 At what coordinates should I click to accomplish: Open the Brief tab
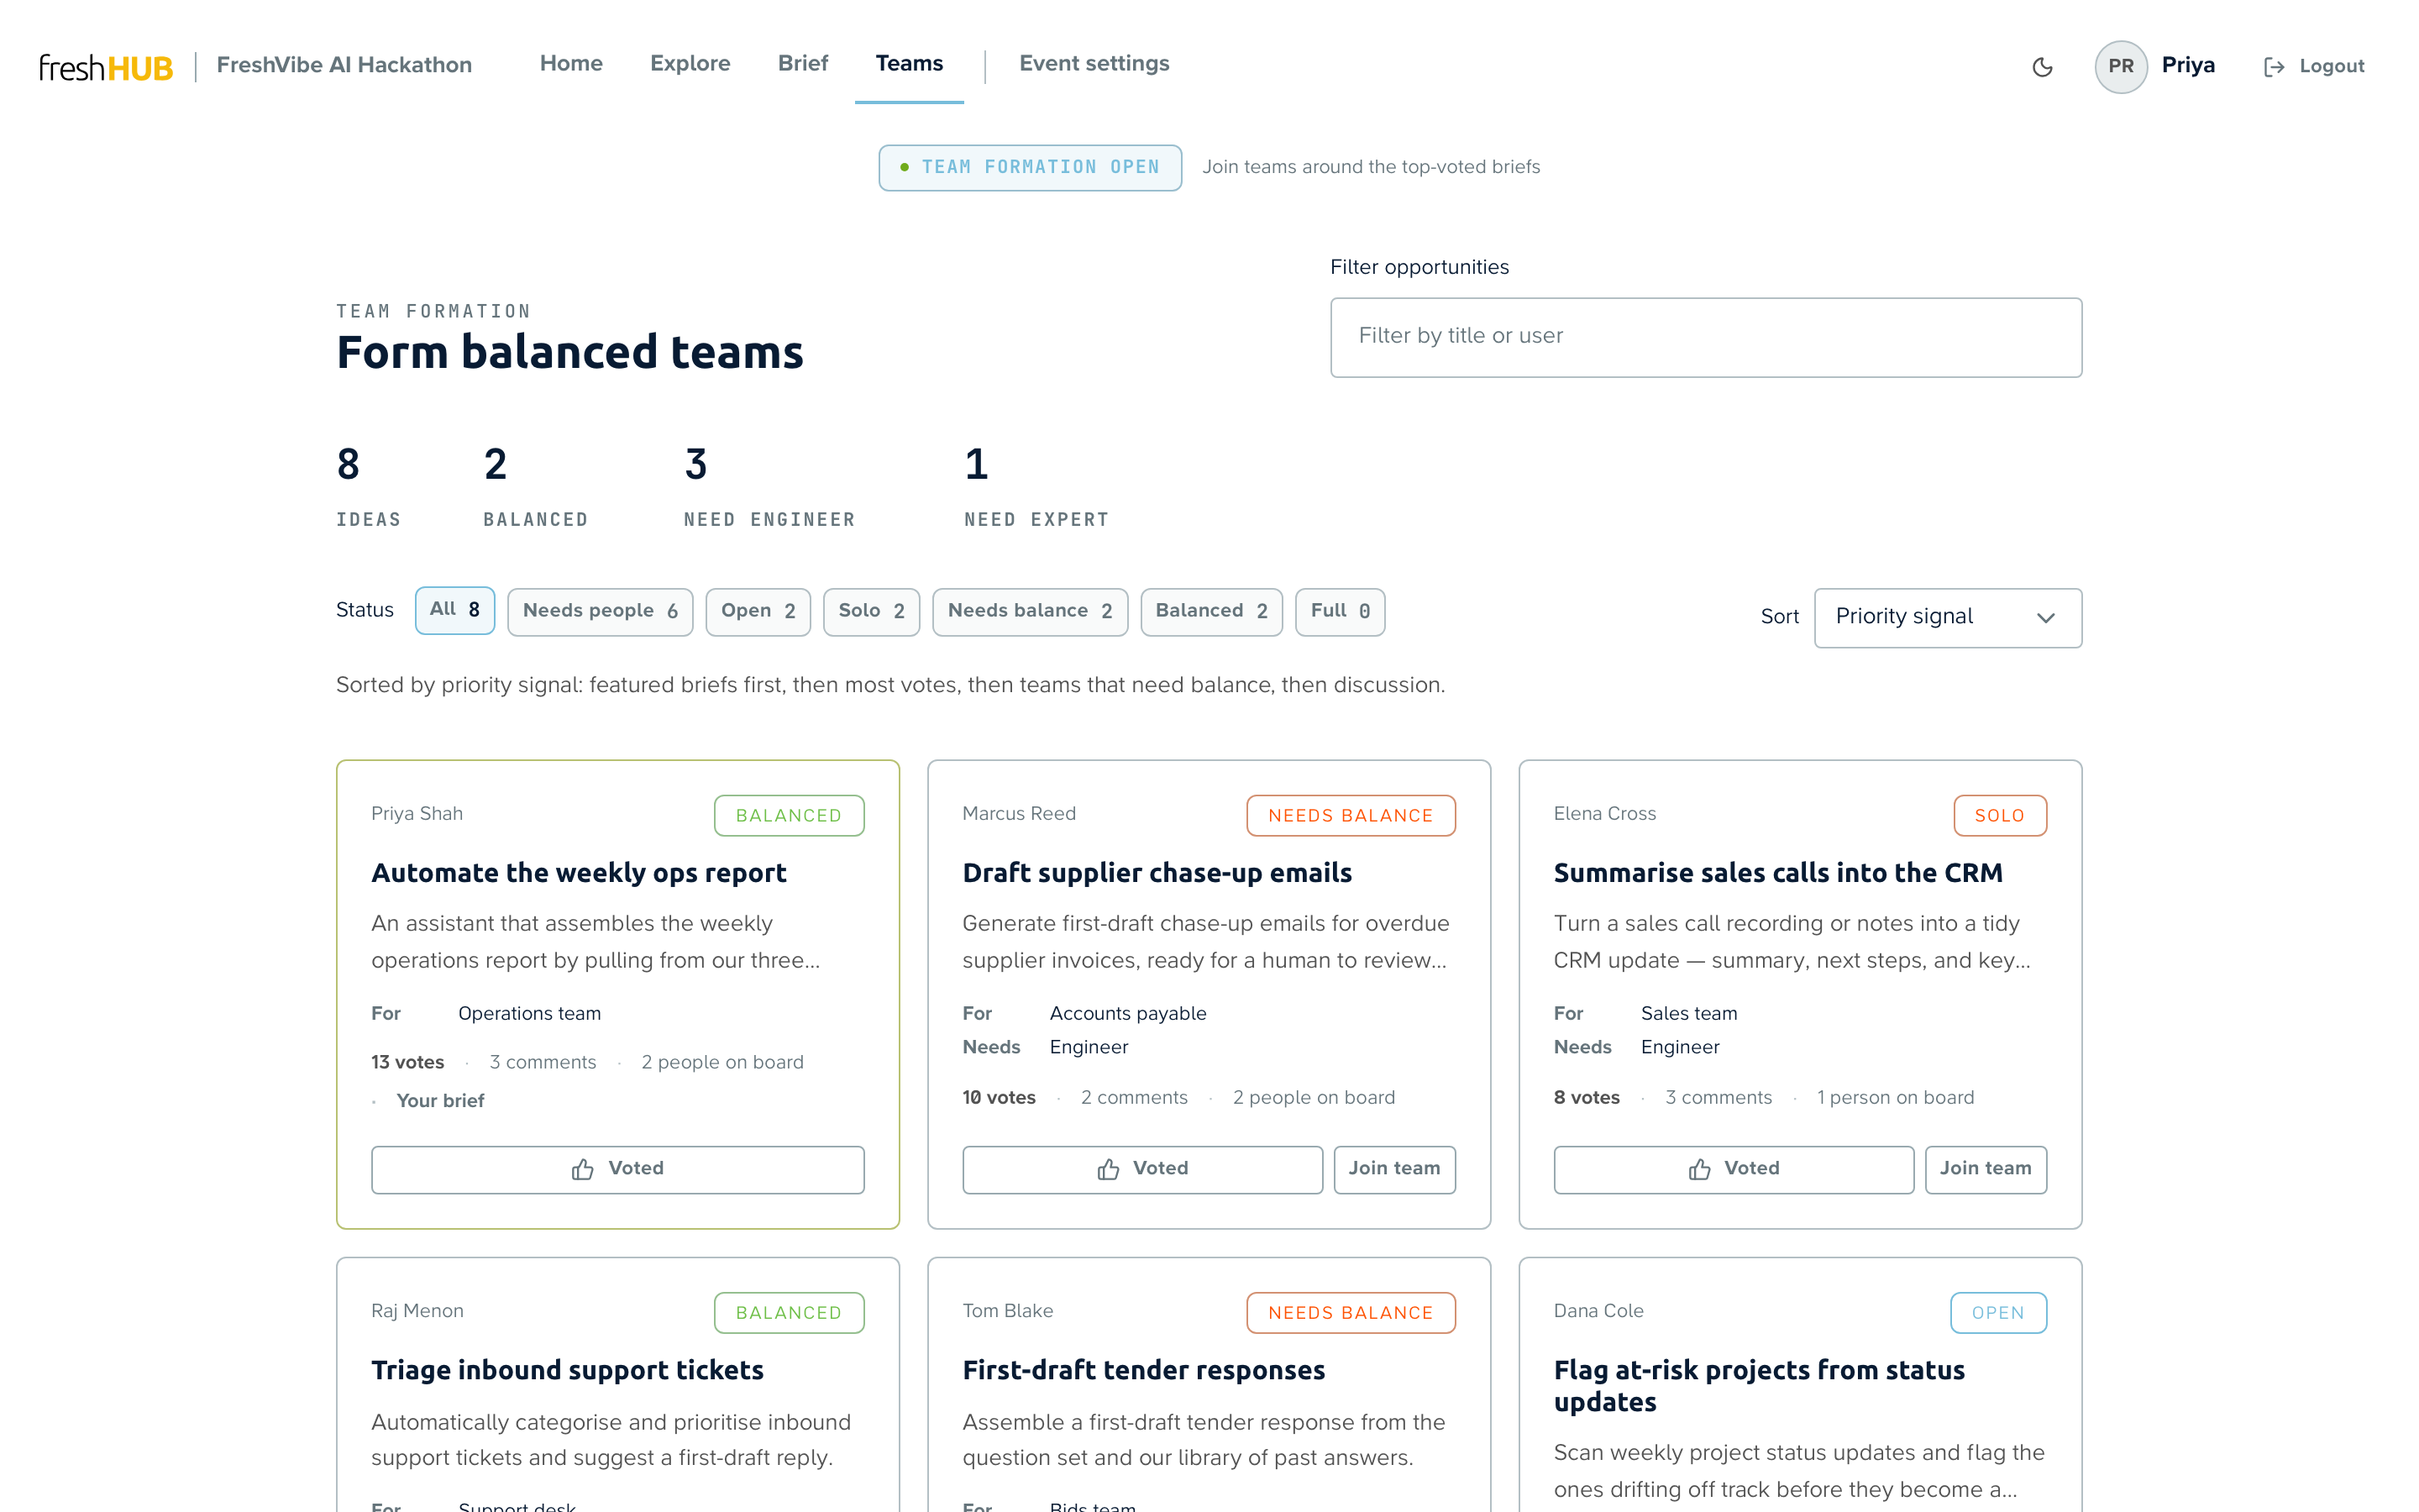(803, 64)
